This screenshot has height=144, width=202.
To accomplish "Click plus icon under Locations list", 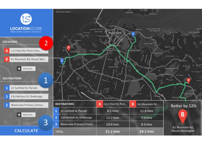I will pos(19,69).
